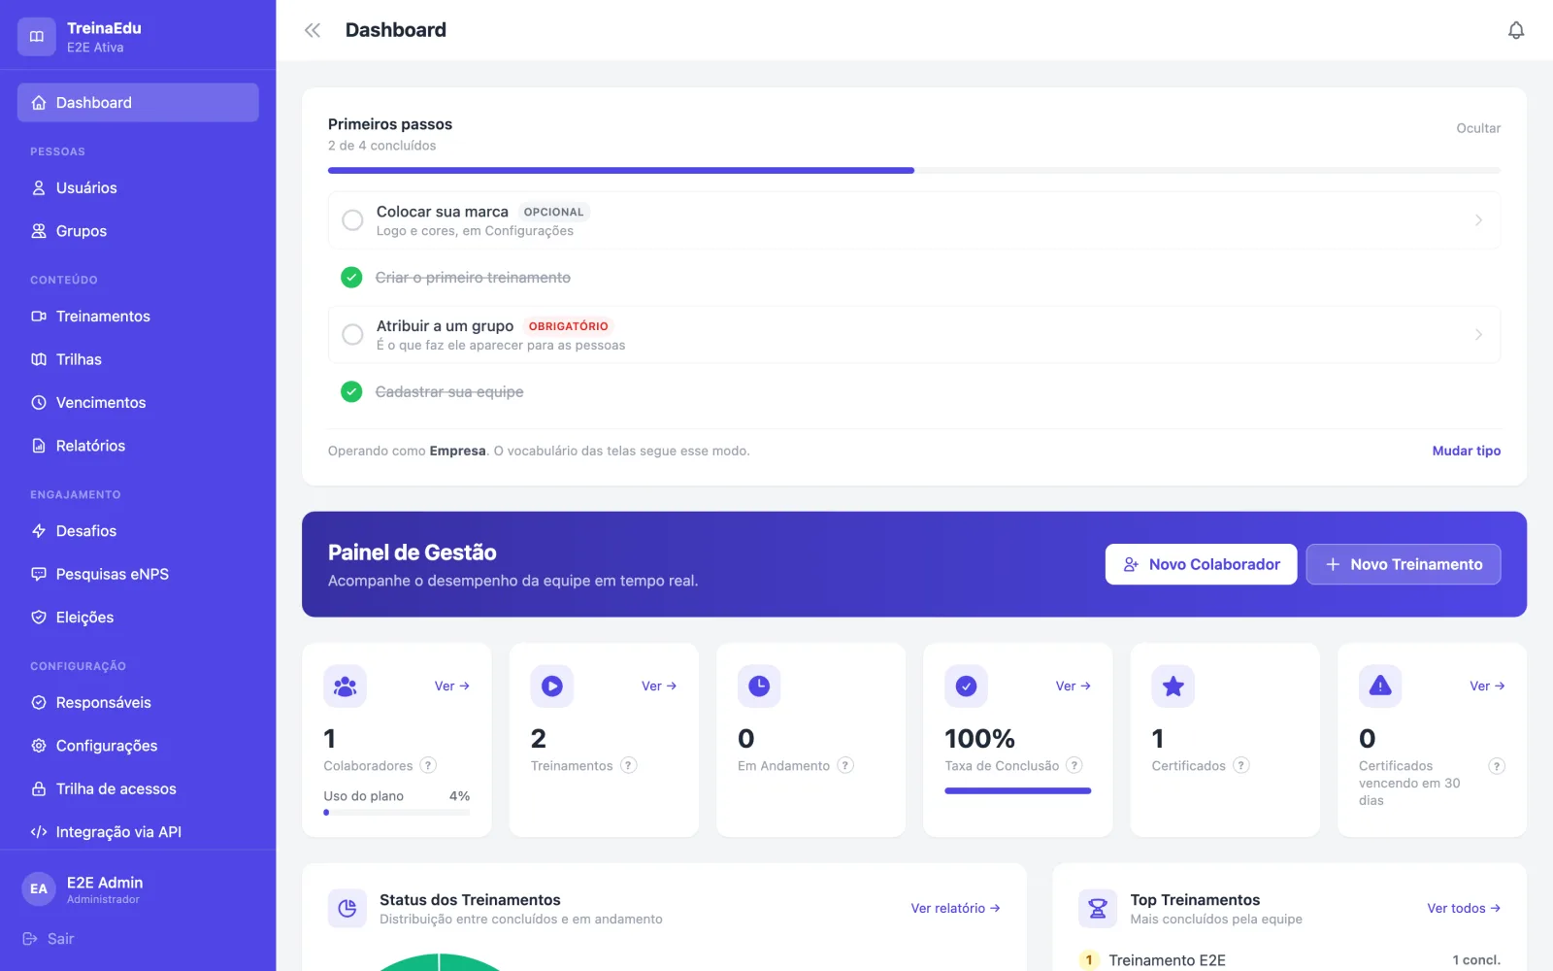Click Ver on the Certificados vencendo card
1553x971 pixels.
pyautogui.click(x=1487, y=686)
